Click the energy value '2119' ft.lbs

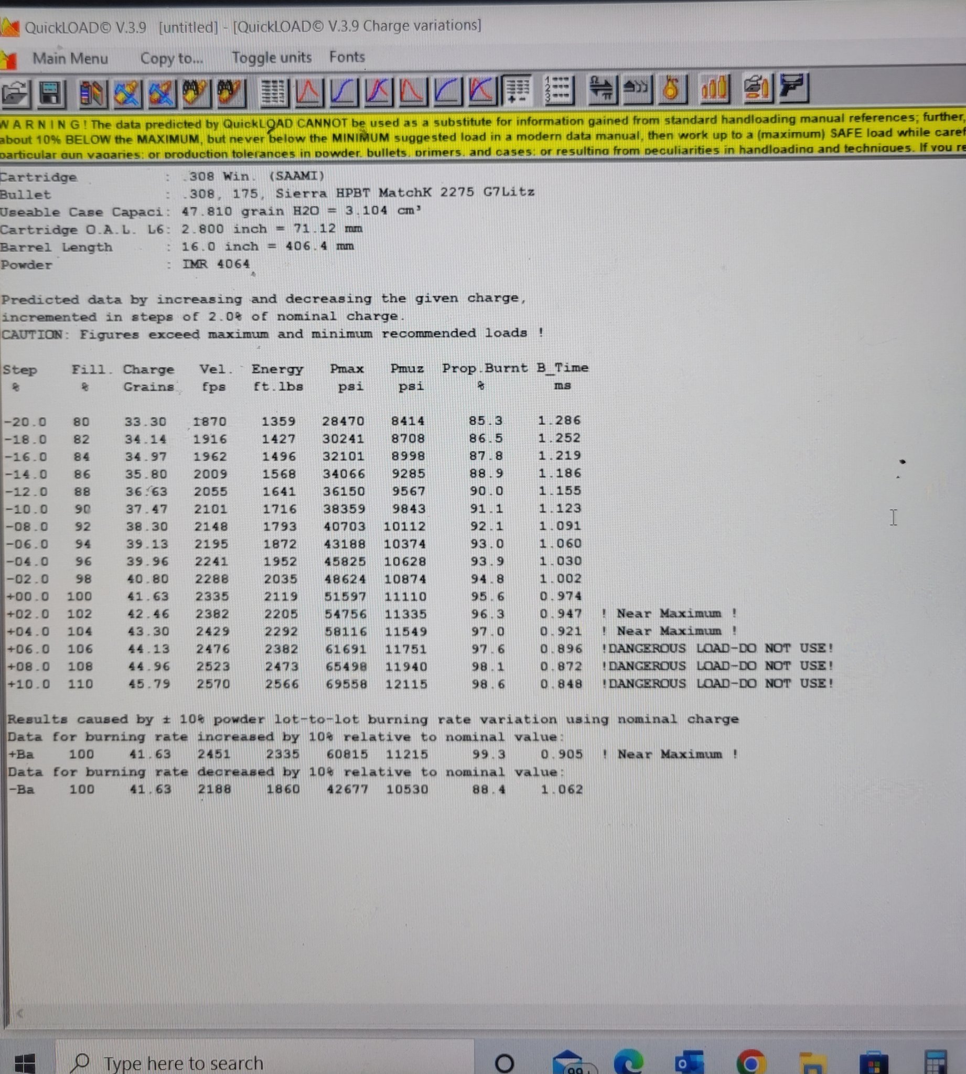pos(281,596)
